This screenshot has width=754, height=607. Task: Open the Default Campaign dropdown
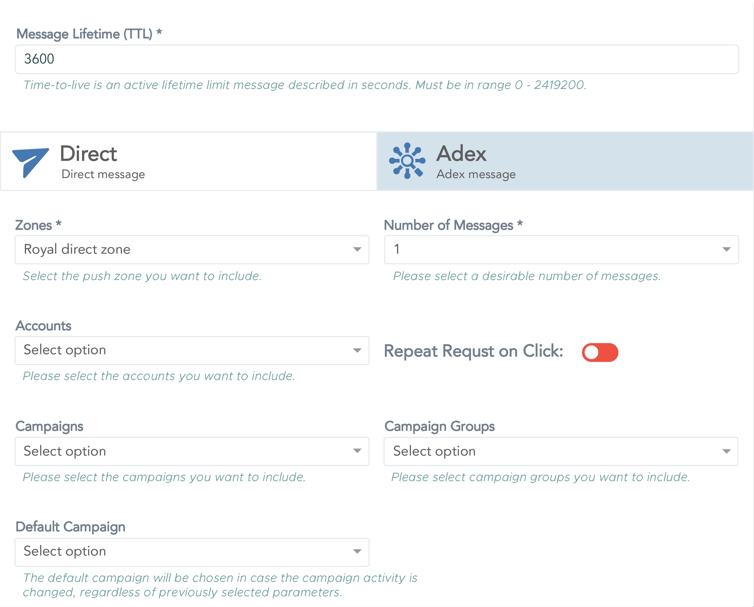tap(192, 552)
